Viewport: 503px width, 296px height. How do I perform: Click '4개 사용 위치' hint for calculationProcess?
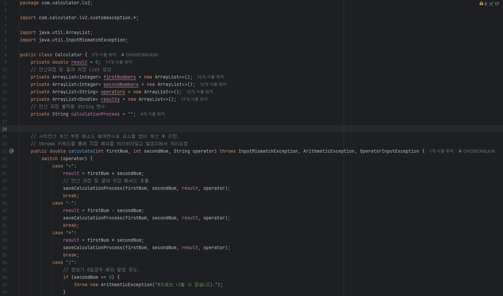click(x=152, y=114)
